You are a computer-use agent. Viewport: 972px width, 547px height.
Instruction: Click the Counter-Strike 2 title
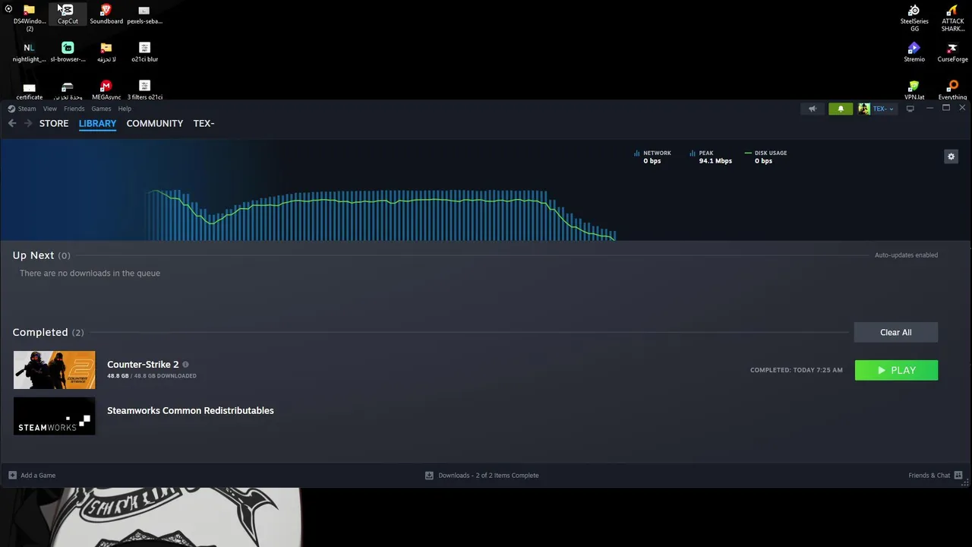(143, 365)
